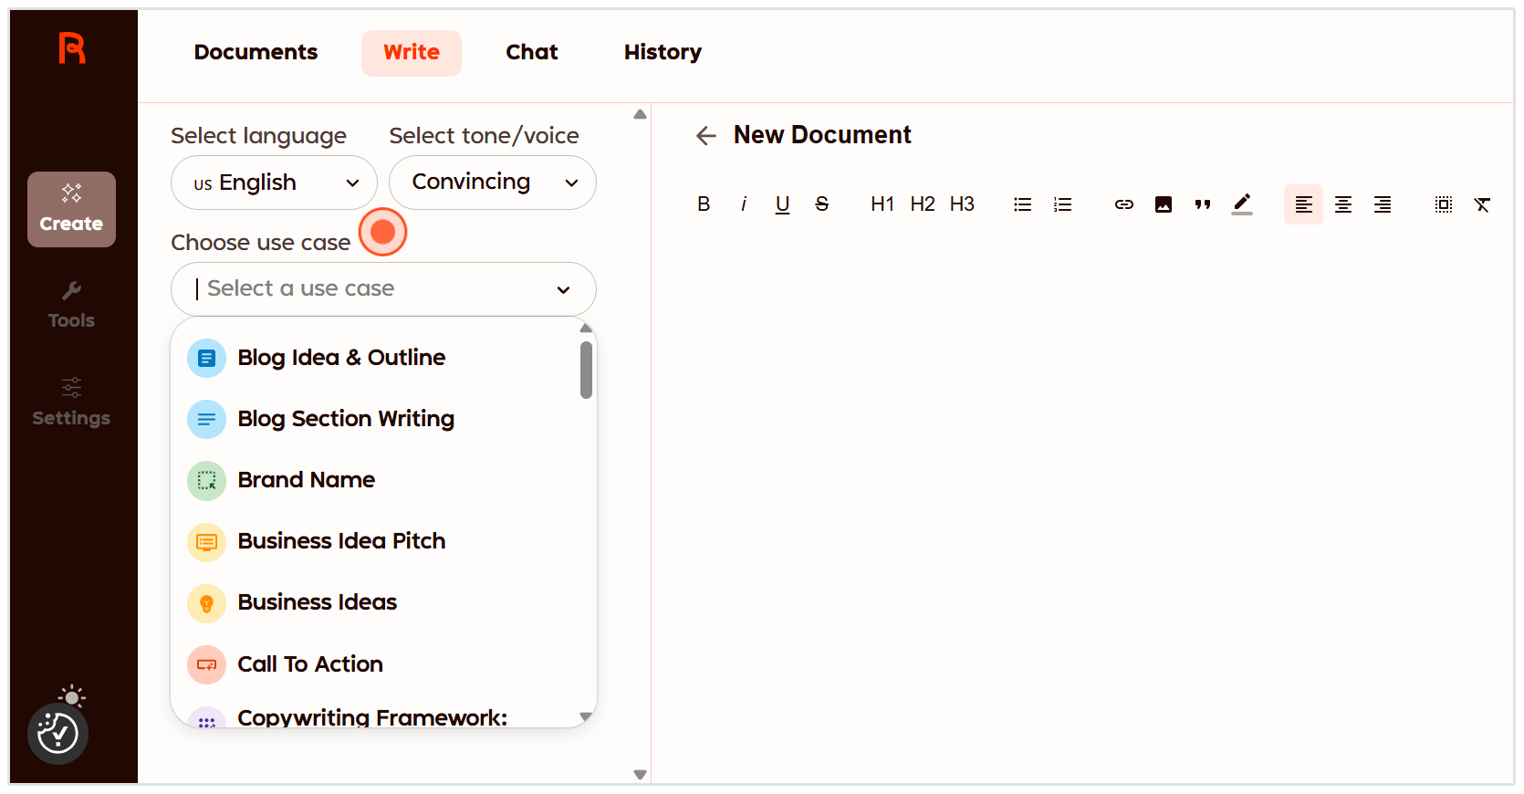Viewport: 1524px width, 794px height.
Task: Click the highlight pen icon
Action: click(1242, 204)
